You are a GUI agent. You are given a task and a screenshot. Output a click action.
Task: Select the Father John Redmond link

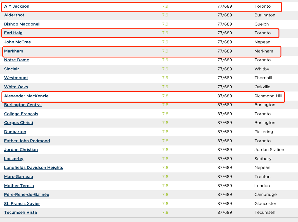click(x=27, y=141)
